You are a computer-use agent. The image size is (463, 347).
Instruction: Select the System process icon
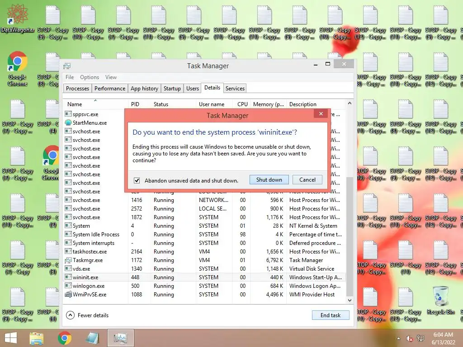tap(68, 225)
